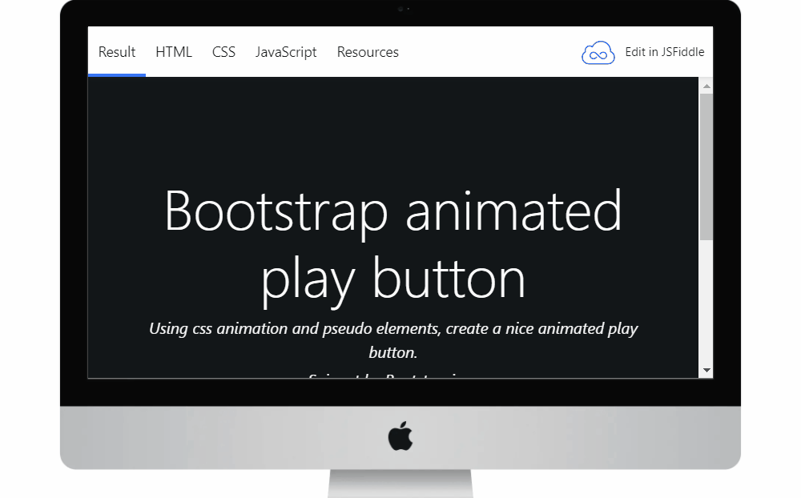The image size is (801, 498).
Task: Switch to the Result tab
Action: pyautogui.click(x=117, y=52)
